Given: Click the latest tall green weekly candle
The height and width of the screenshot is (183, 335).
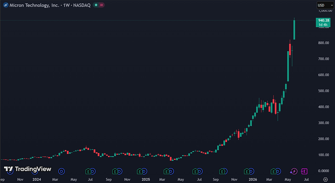Looking at the screenshot, I should click(x=294, y=30).
